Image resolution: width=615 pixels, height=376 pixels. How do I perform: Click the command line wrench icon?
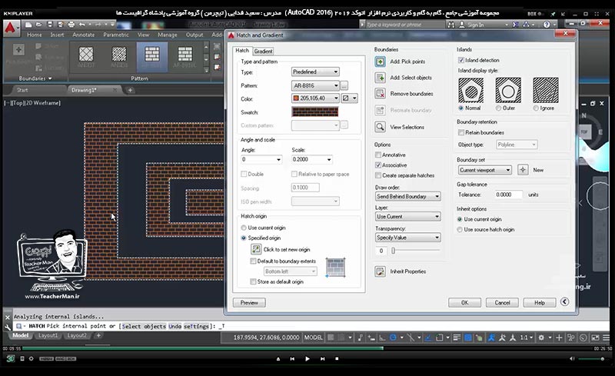[8, 327]
